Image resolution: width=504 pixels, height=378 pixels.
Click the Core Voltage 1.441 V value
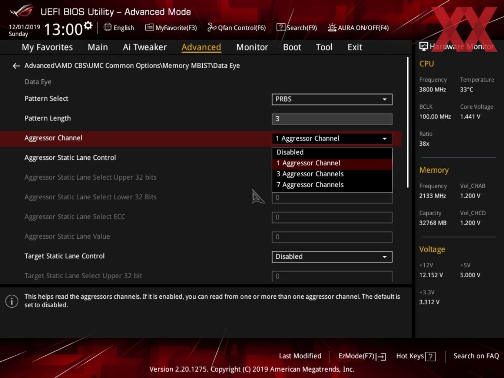pyautogui.click(x=470, y=116)
